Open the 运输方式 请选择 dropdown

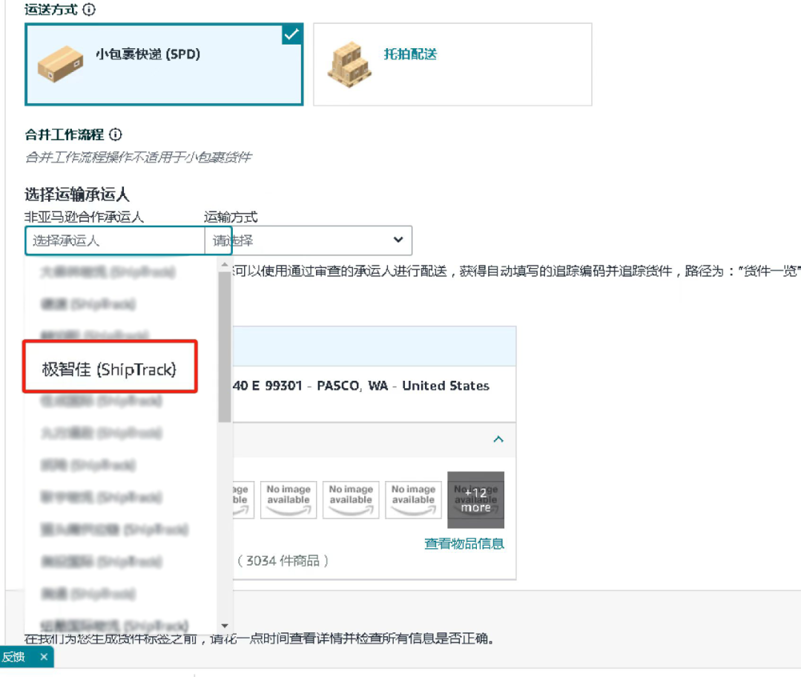click(x=308, y=241)
